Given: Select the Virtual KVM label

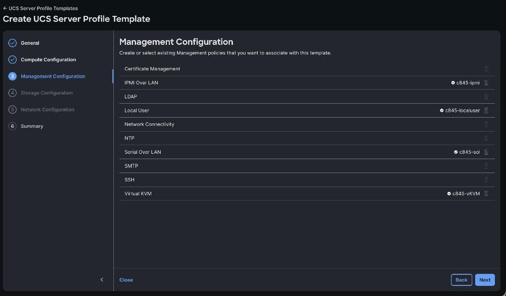Looking at the screenshot, I should coord(138,193).
